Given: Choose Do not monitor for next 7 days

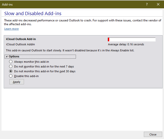Looking at the screenshot, I should coord(11,66).
